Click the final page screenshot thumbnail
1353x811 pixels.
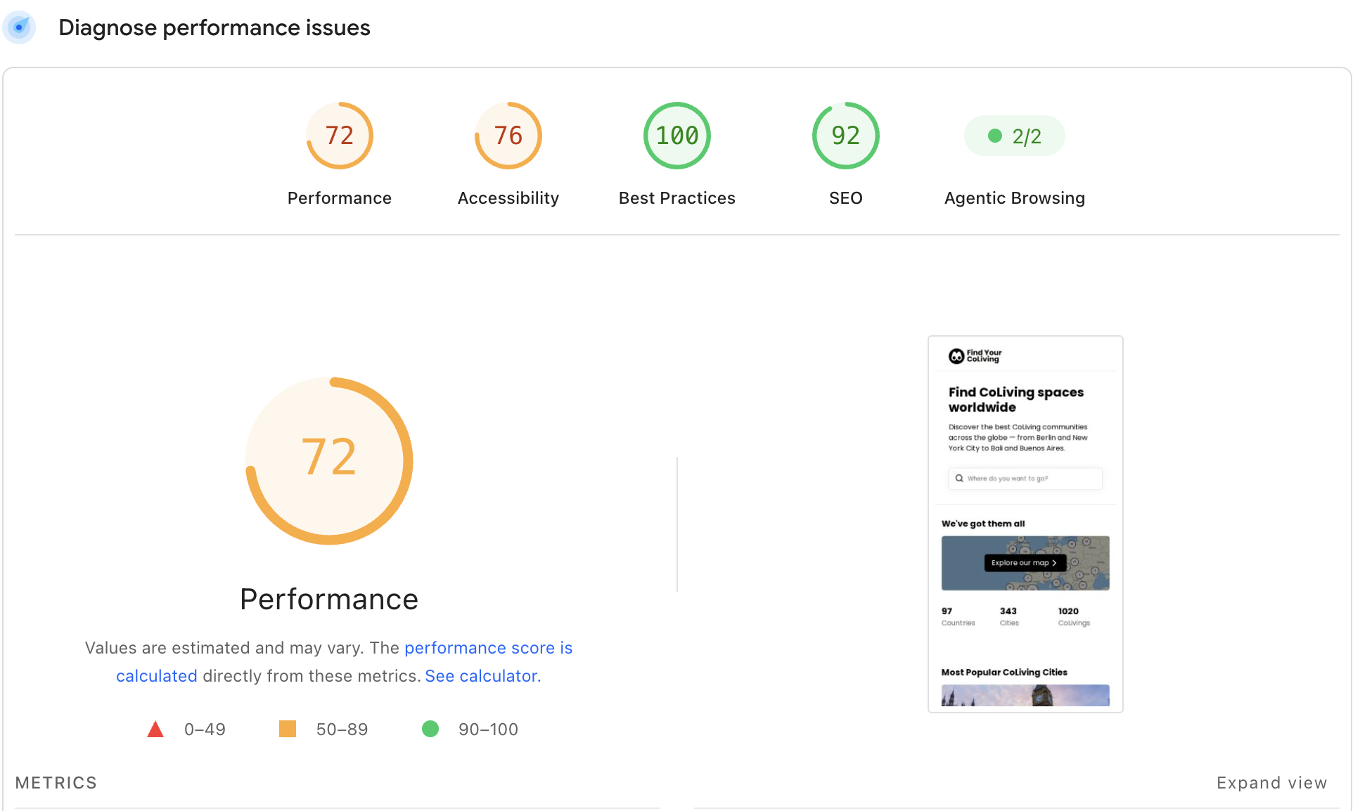(1025, 524)
